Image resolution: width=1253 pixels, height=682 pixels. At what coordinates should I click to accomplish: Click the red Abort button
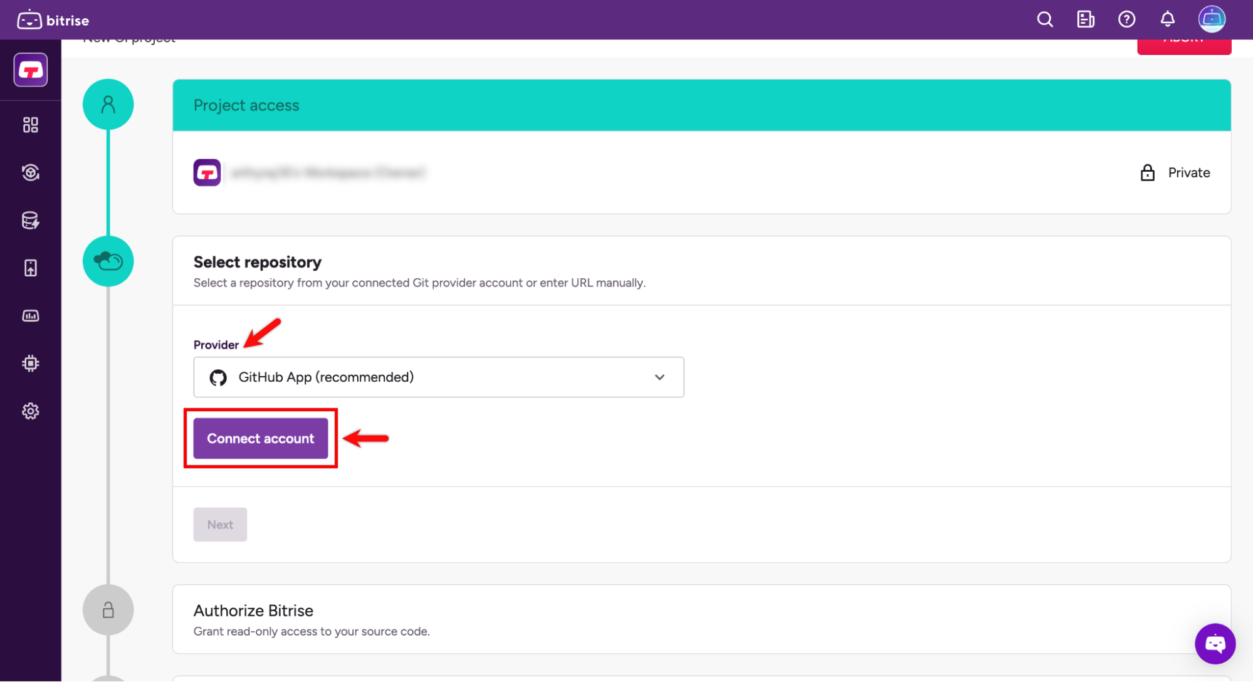tap(1184, 46)
